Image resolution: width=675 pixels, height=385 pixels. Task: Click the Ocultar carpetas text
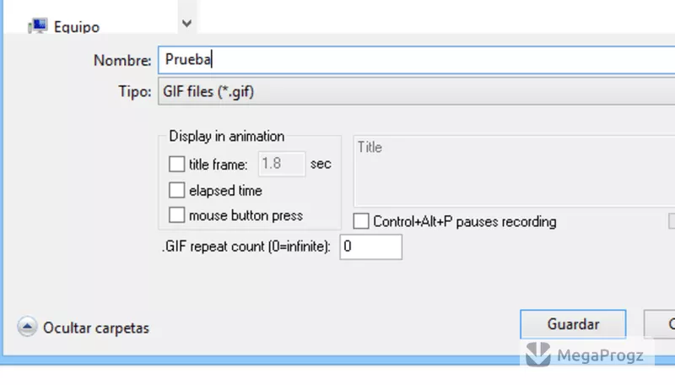[96, 328]
